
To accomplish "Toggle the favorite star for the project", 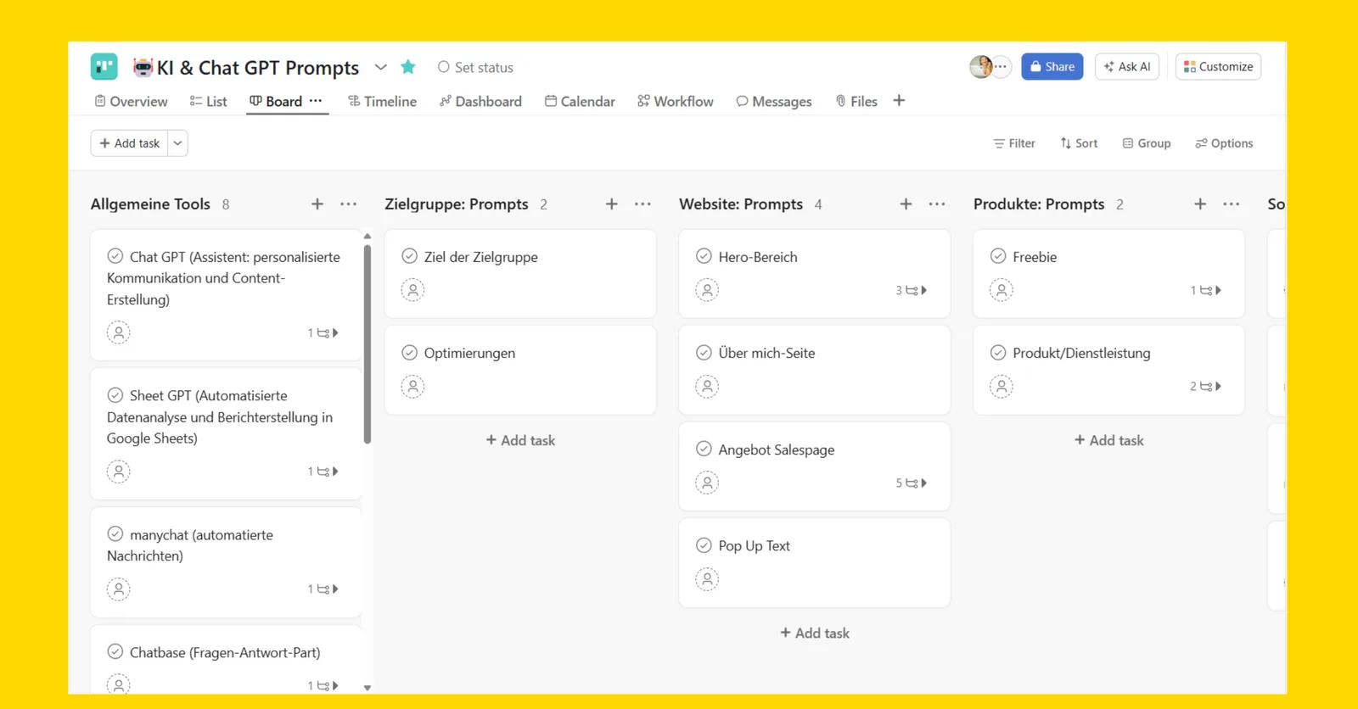I will click(x=408, y=67).
